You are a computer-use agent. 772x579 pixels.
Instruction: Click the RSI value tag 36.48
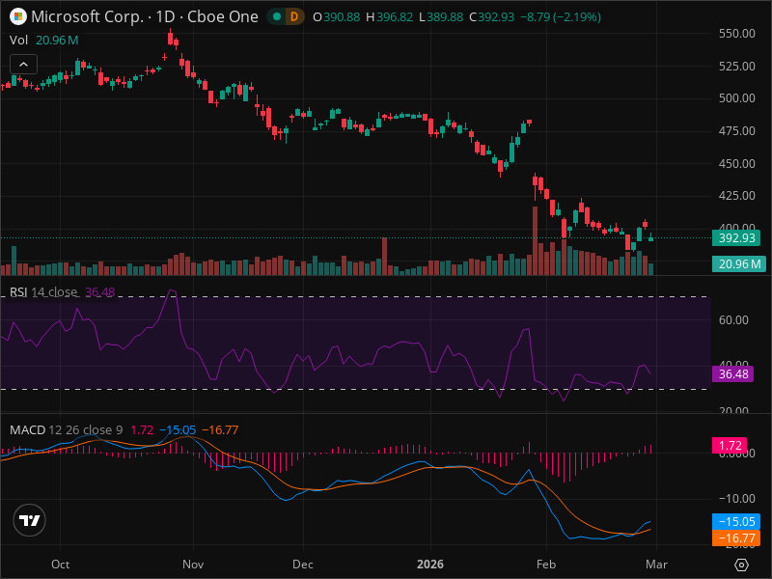click(x=733, y=374)
